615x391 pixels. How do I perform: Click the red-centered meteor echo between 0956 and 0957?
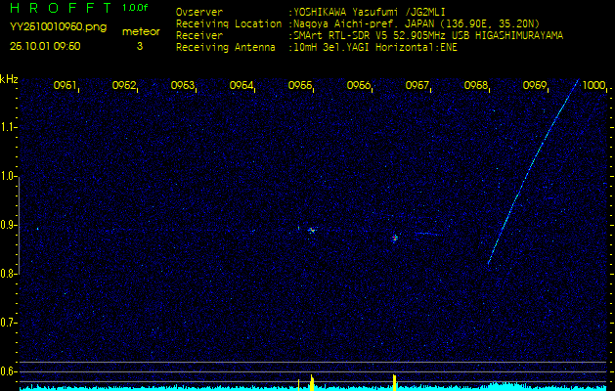[x=395, y=238]
